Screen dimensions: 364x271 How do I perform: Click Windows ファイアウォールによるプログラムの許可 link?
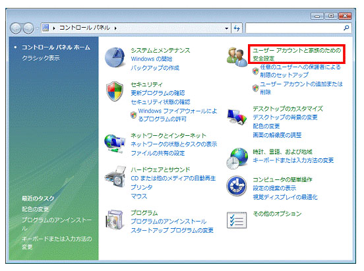pos(177,115)
